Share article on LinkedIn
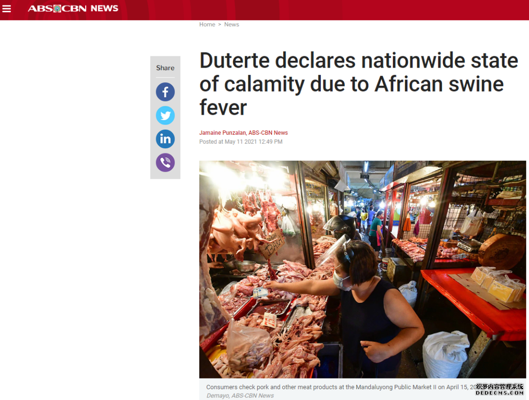 coord(166,139)
